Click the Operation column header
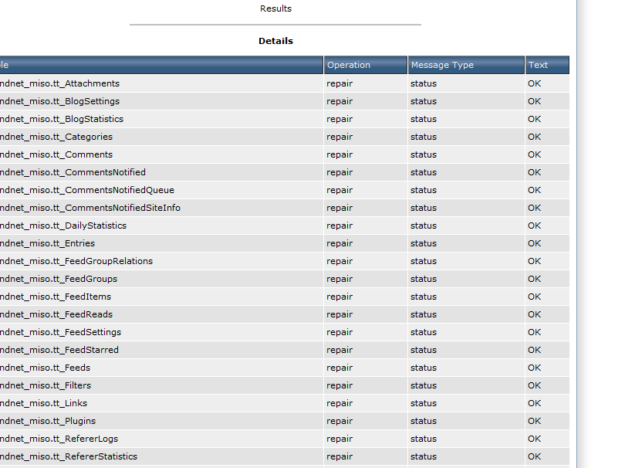 coord(365,65)
